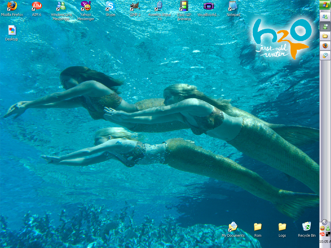Launch AIM 6 from the desktop
The width and height of the screenshot is (331, 248).
[x=37, y=9]
